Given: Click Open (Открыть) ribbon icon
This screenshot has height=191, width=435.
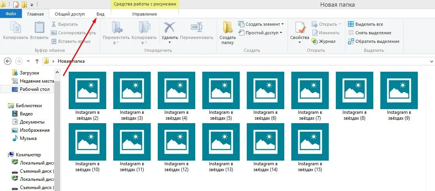Looking at the screenshot, I should [315, 24].
